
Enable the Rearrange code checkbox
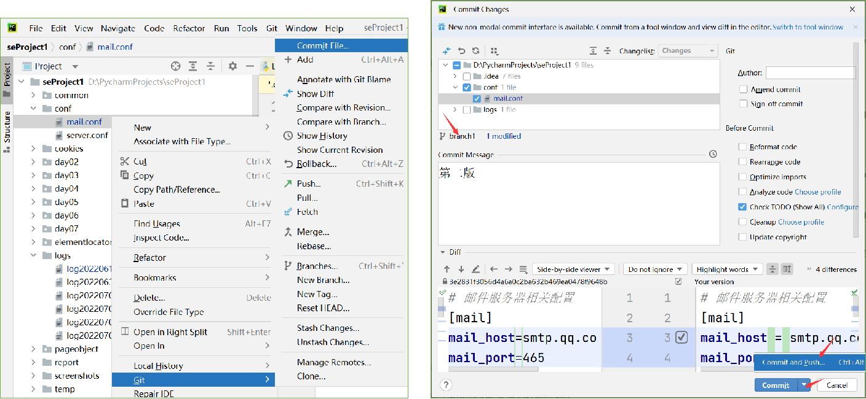[x=742, y=162]
